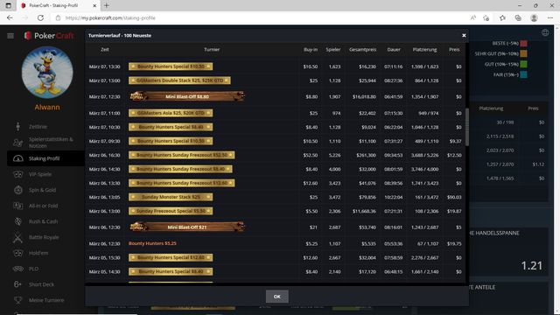This screenshot has height=315, width=560.
Task: Click the dialog's vertical scrollbar thumb
Action: coord(466,127)
